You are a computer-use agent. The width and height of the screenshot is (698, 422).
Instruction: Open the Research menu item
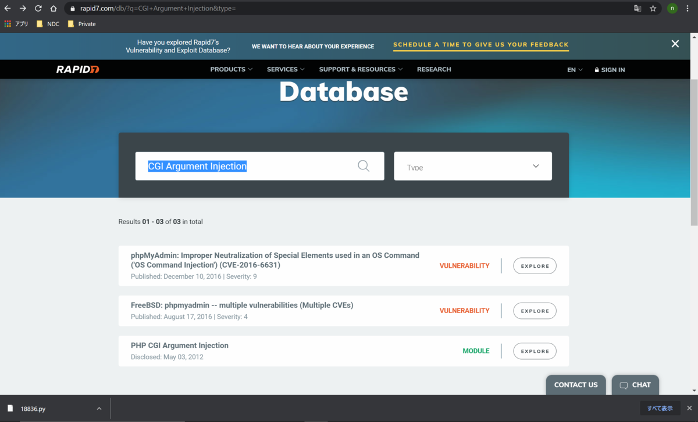(434, 69)
